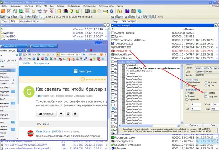Open Skype from Total Commander toolbar

[x=139, y=11]
